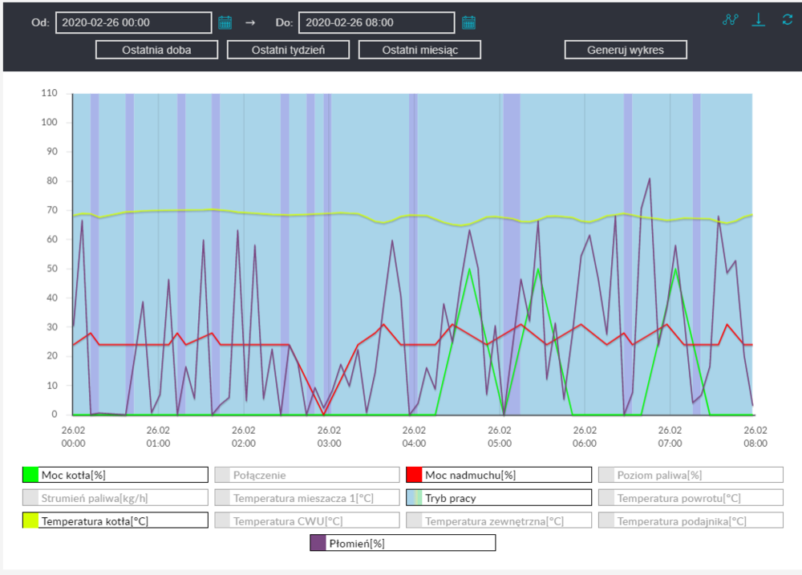Open the start date calendar picker icon
This screenshot has width=802, height=575.
tap(225, 22)
